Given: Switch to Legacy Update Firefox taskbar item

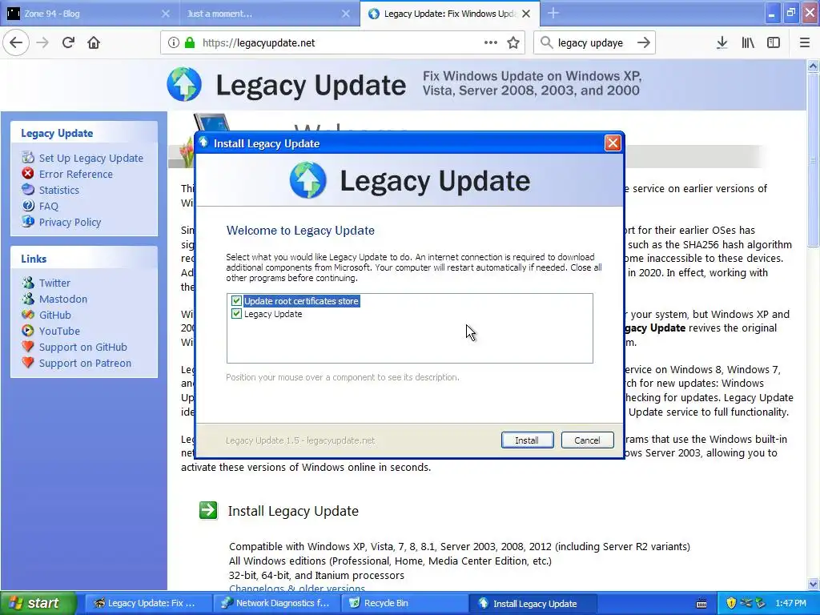Looking at the screenshot, I should coord(147,604).
